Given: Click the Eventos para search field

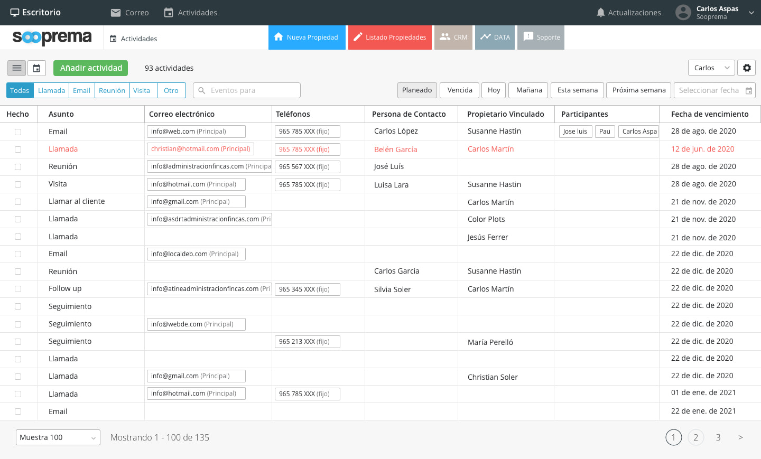Looking at the screenshot, I should (247, 90).
